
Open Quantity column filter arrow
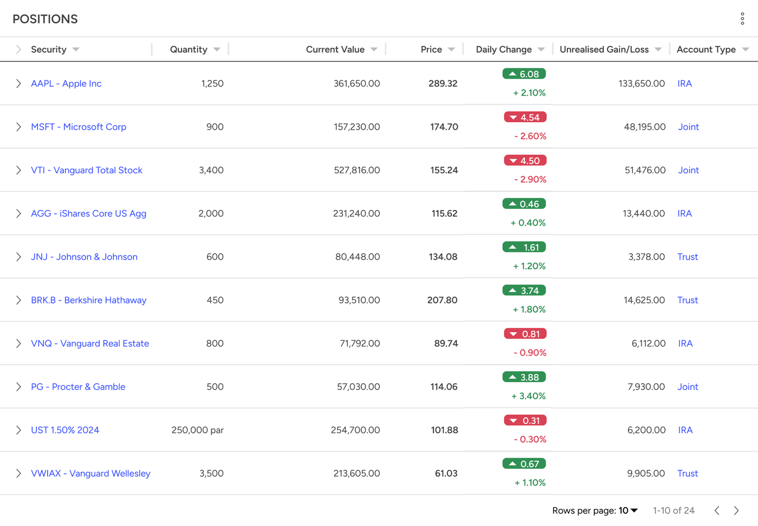tap(216, 49)
